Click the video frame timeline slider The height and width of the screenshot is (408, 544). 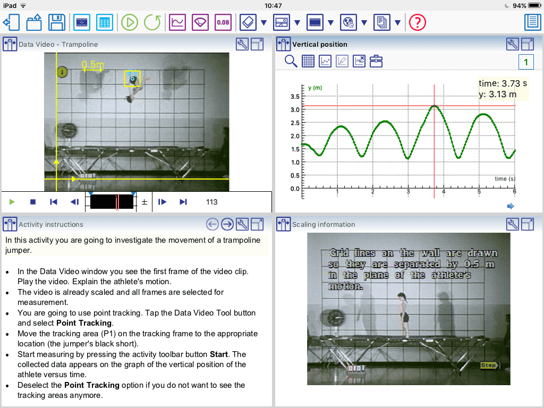tap(112, 202)
